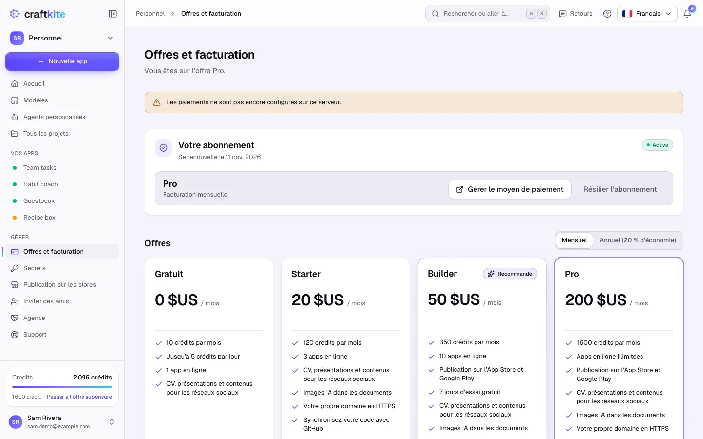Open the Français language dropdown
This screenshot has height=439, width=703.
(647, 14)
